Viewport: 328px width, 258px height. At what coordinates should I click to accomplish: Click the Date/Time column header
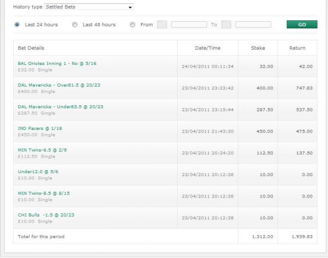click(x=208, y=48)
